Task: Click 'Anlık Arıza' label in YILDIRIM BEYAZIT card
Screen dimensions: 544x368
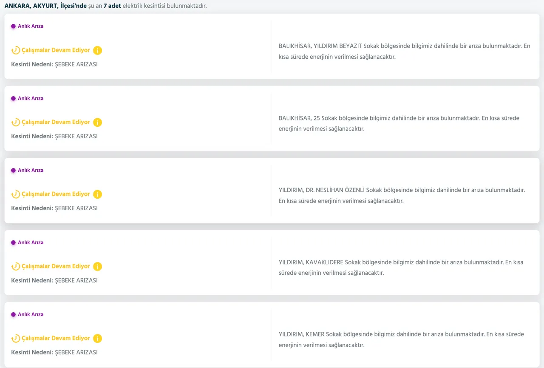Action: tap(31, 26)
